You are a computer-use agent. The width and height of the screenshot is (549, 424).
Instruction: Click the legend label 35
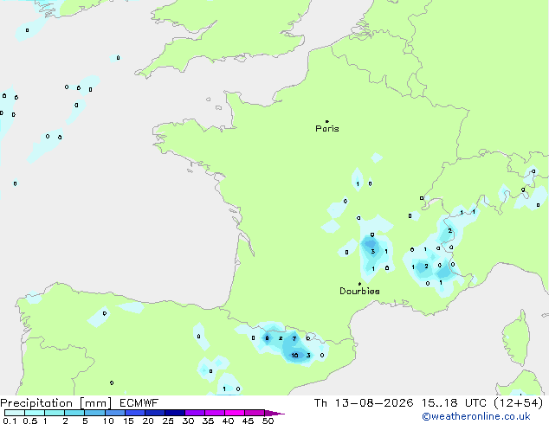pyautogui.click(x=208, y=421)
